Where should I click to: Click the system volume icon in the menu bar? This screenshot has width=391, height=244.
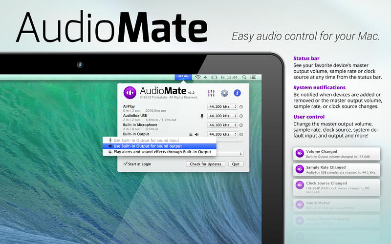pyautogui.click(x=205, y=78)
